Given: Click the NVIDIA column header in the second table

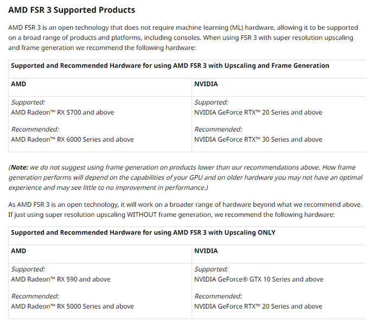Looking at the screenshot, I should click(206, 251).
